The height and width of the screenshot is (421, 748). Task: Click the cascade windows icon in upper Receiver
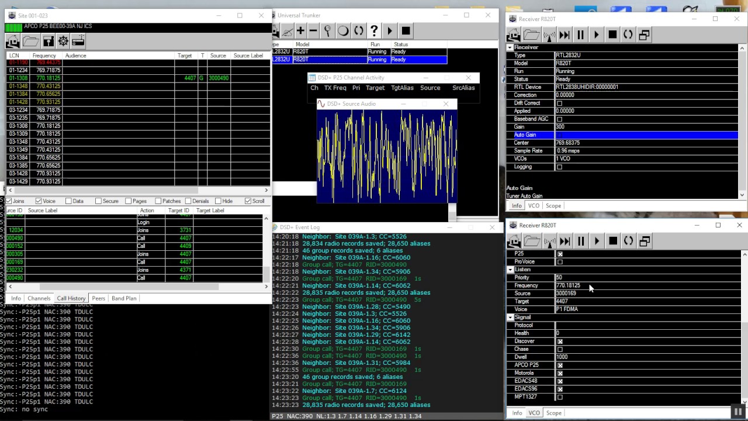pos(644,35)
